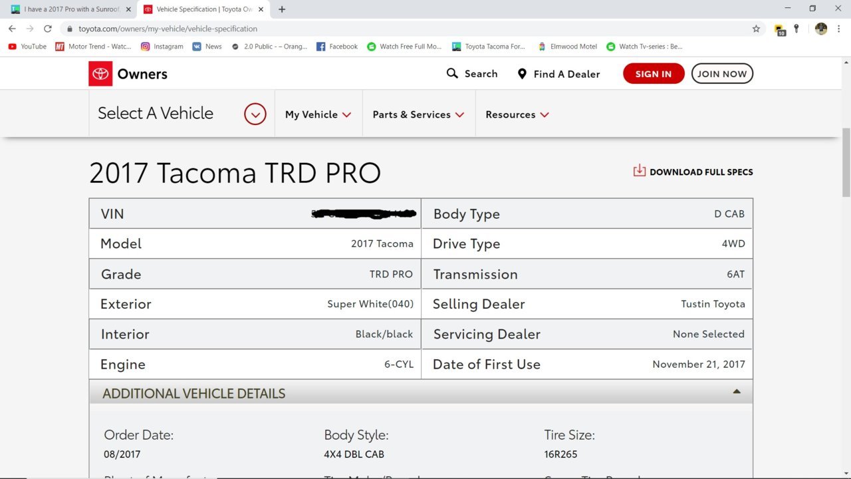This screenshot has width=851, height=479.
Task: Click the 2017 Tacoma TRD PRO heading
Action: pos(235,172)
